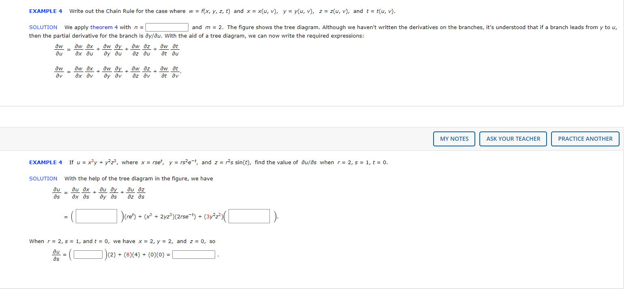Screen dimensions: 624x294
Task: Click the PRACTICE ANOTHER button
Action: coord(585,139)
